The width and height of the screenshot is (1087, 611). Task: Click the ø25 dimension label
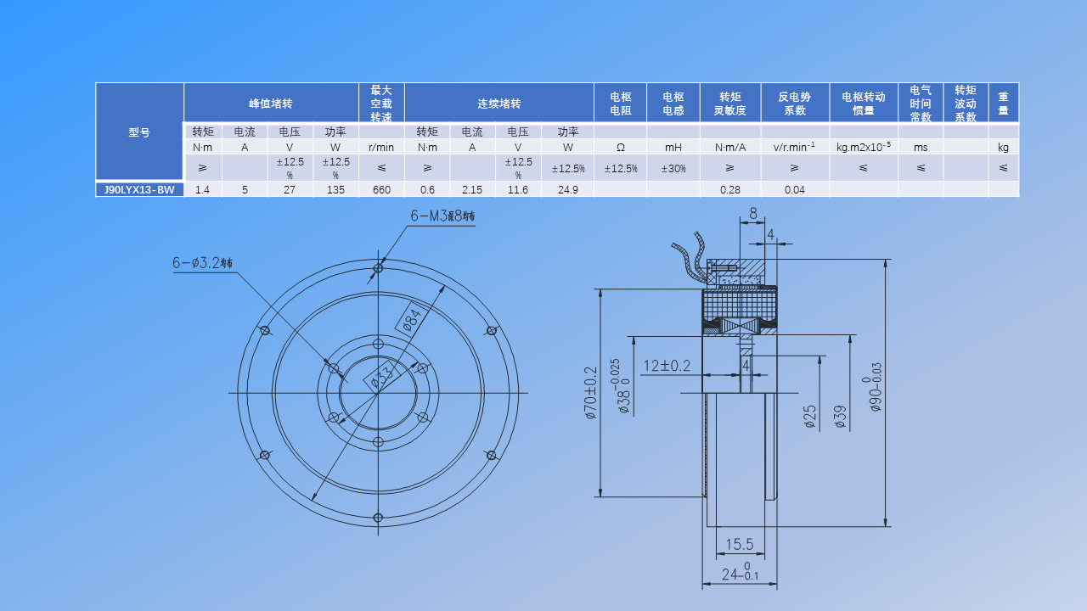810,416
